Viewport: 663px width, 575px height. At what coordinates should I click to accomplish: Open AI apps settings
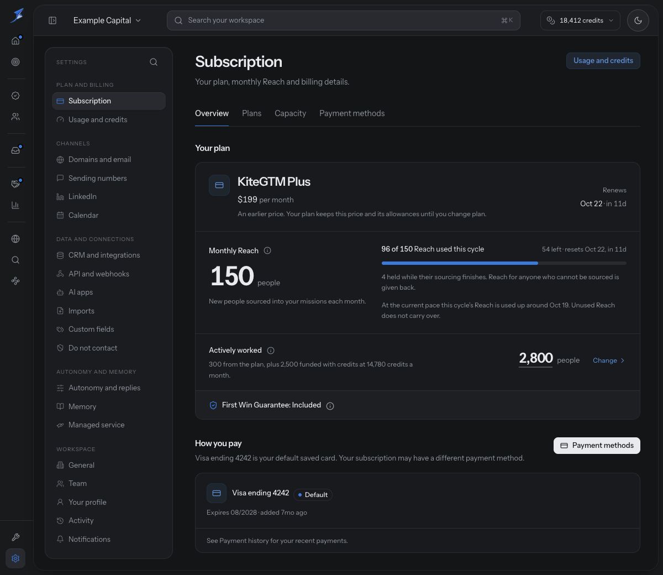click(109, 292)
